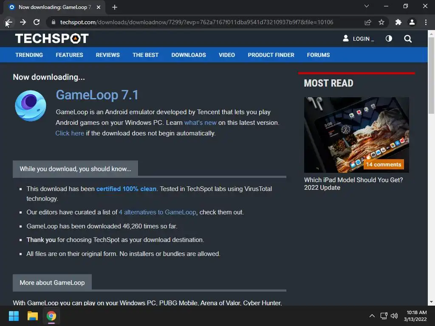This screenshot has width=435, height=326.
Task: Open the Chrome profile avatar
Action: coord(412,22)
